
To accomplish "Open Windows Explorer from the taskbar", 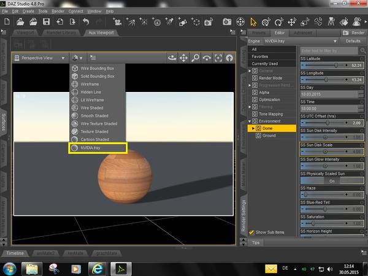I will (x=32, y=269).
